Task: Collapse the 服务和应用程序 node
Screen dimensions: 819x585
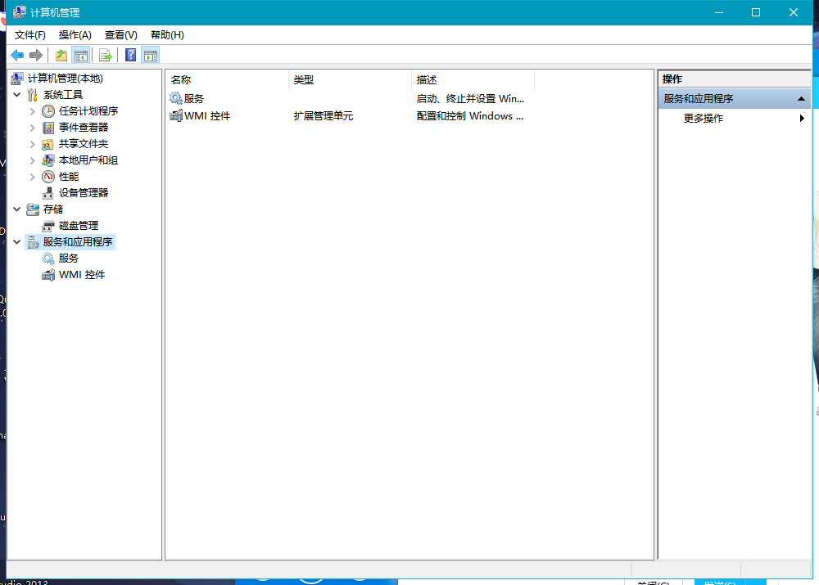Action: click(16, 241)
